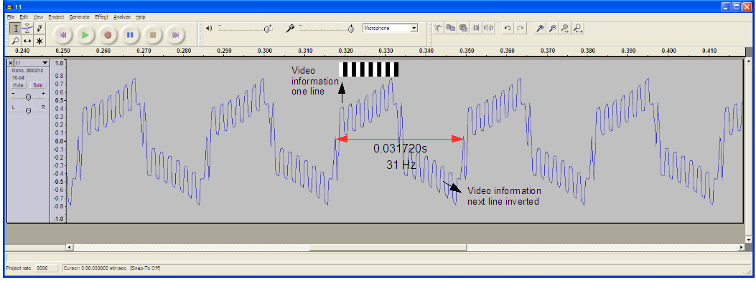
Task: Open the Microphone input source dropdown
Action: click(390, 29)
